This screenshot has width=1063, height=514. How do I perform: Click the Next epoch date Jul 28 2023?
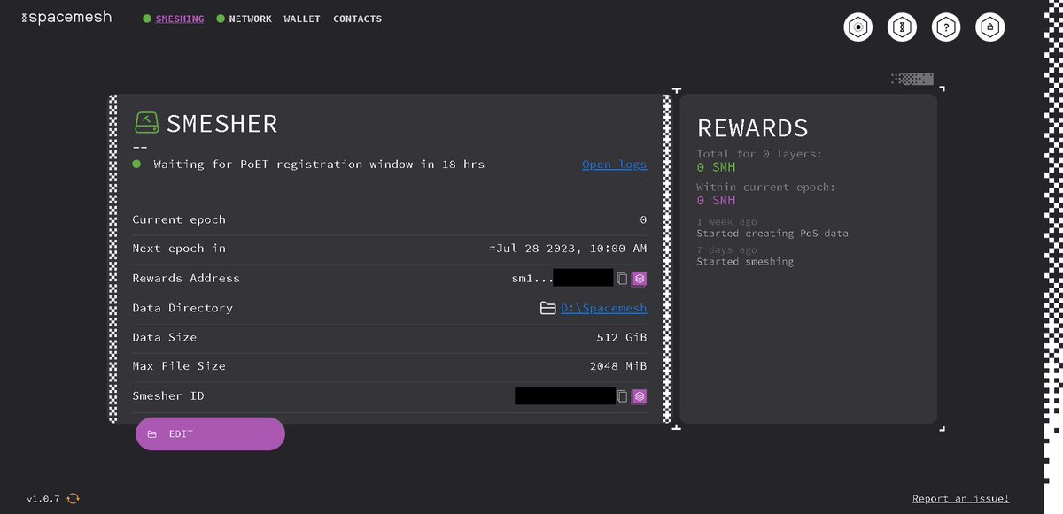point(568,249)
